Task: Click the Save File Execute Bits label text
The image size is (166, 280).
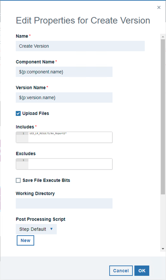Action: coord(46,180)
